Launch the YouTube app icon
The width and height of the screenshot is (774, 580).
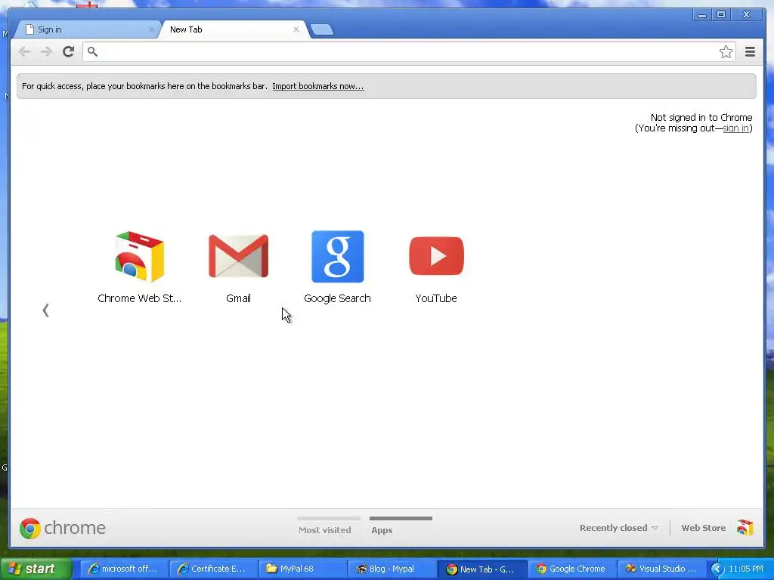click(436, 256)
